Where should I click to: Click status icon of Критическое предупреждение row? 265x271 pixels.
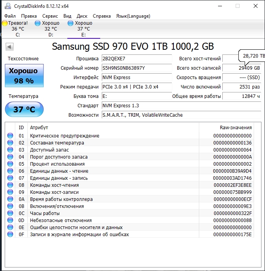pyautogui.click(x=10, y=135)
